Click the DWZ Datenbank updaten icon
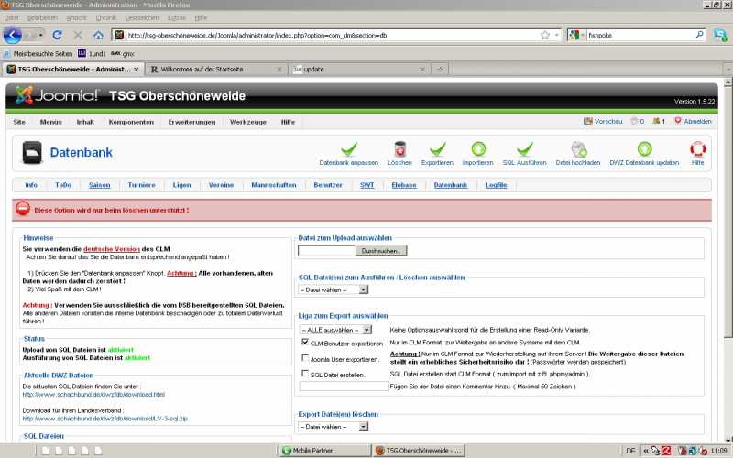Image resolution: width=733 pixels, height=458 pixels. pos(644,148)
